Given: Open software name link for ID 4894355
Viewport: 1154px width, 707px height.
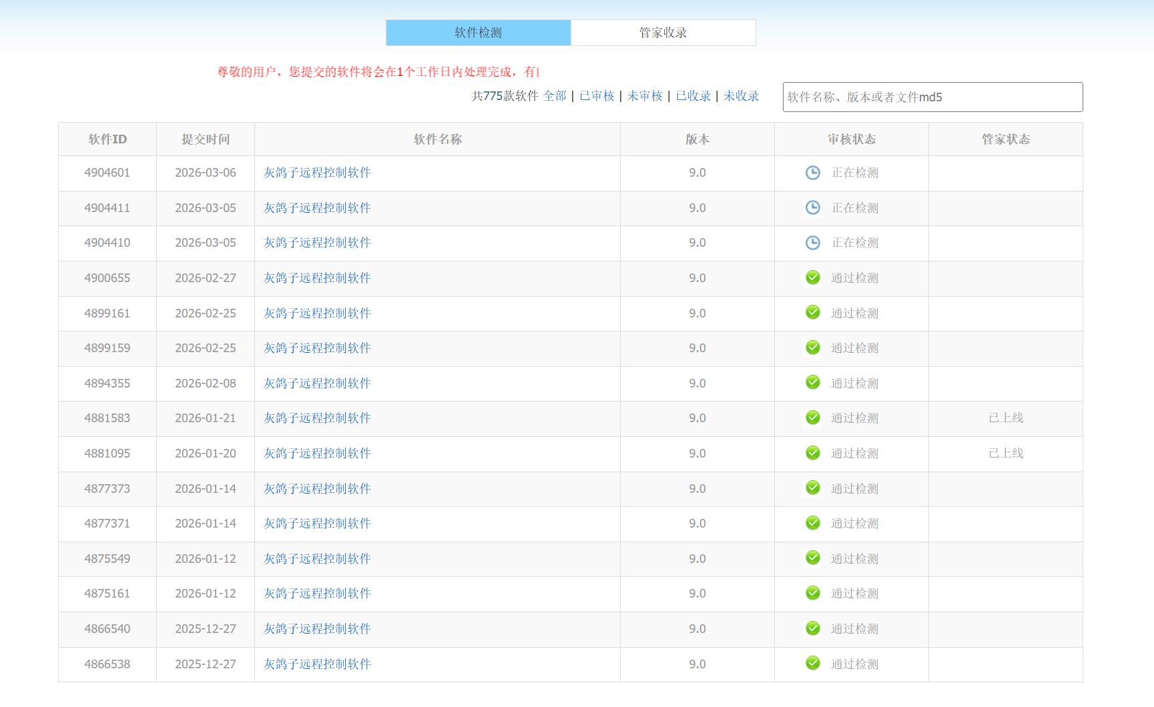Looking at the screenshot, I should point(317,384).
